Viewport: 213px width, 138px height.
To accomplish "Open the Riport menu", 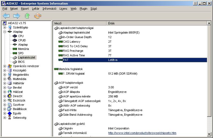I will 25,9.
